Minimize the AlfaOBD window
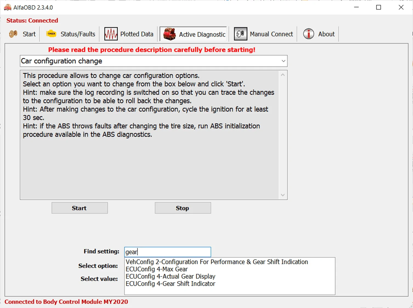 356,7
